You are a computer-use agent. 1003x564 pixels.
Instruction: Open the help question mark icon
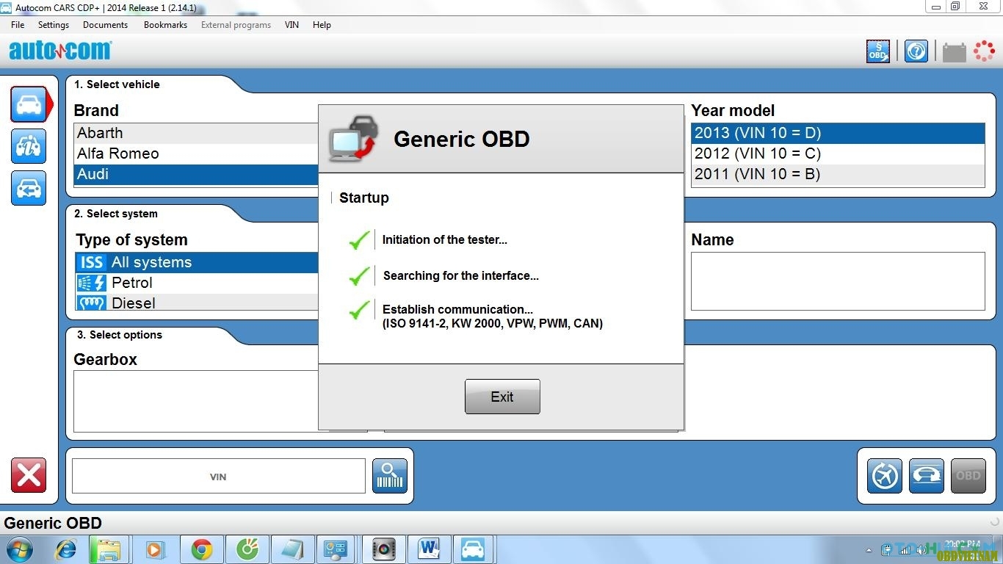point(916,51)
